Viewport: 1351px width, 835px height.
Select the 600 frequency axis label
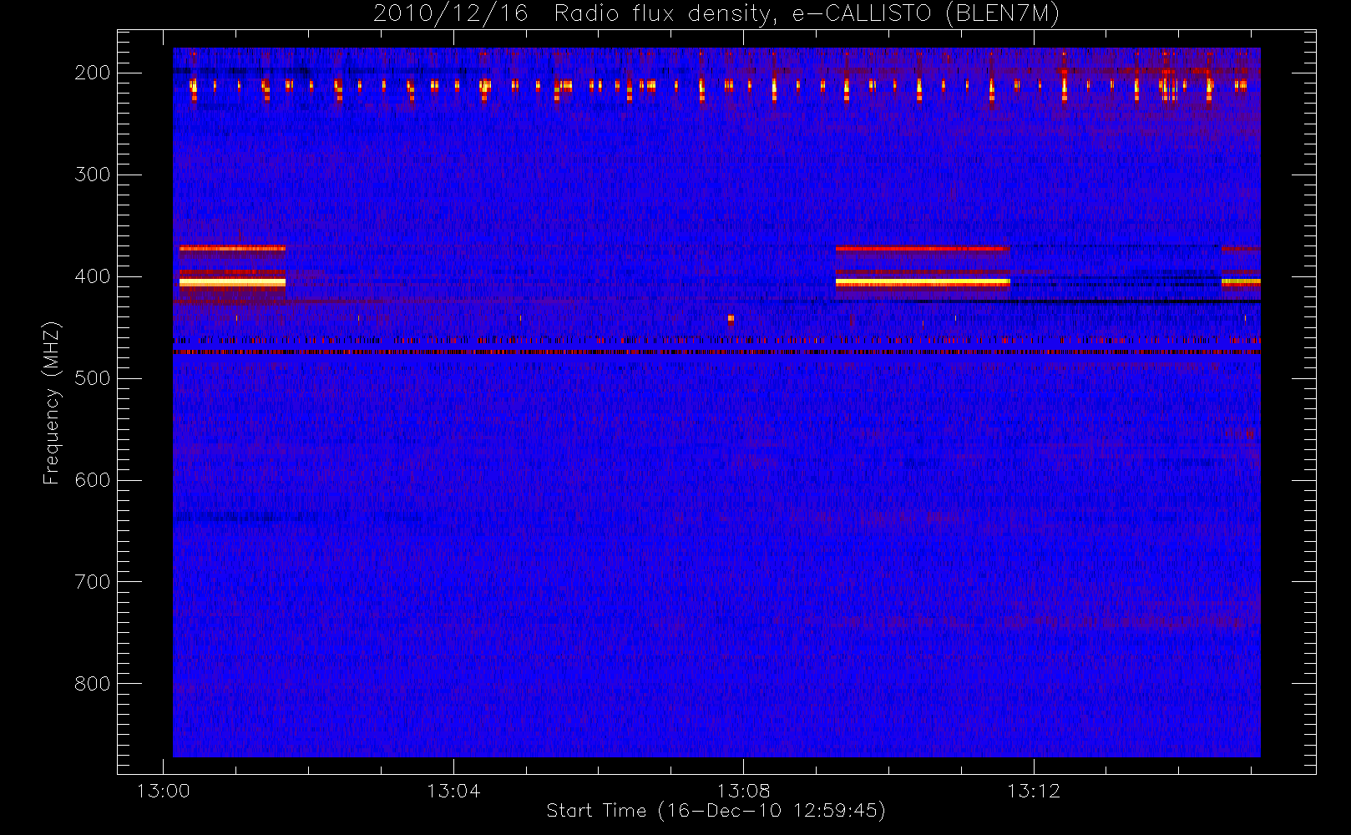tap(92, 480)
